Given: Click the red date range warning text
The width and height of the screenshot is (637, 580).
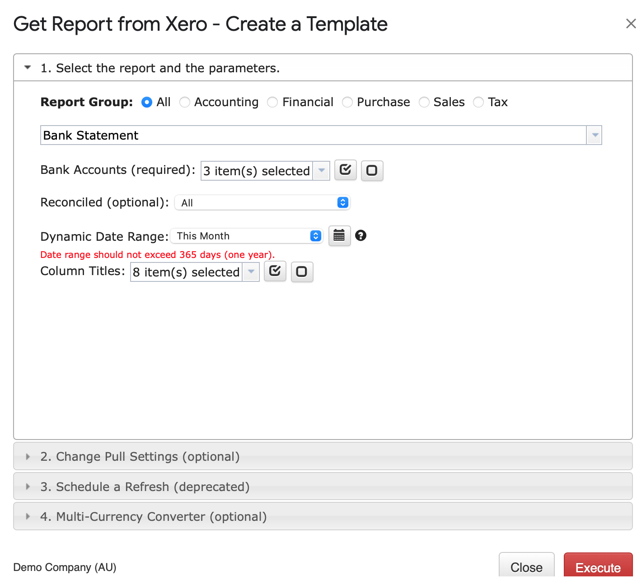Looking at the screenshot, I should tap(158, 254).
